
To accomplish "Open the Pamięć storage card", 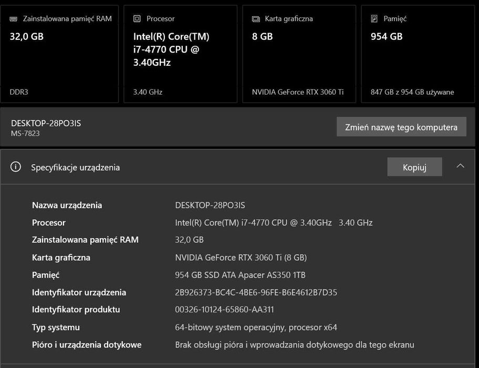I will (418, 54).
